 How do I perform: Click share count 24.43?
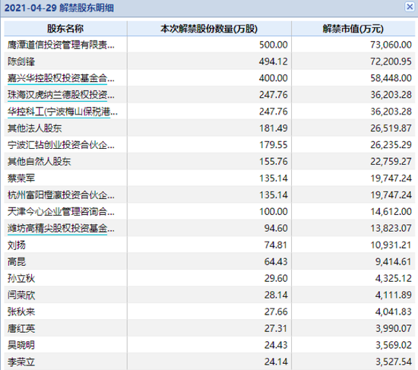[276, 345]
